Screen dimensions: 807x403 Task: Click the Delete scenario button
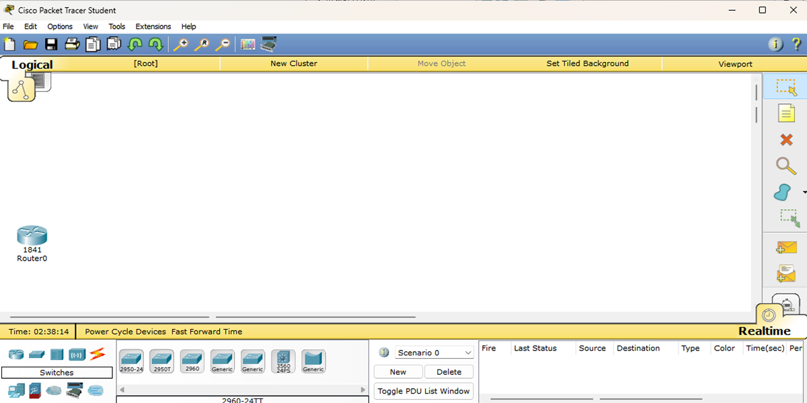(x=449, y=371)
